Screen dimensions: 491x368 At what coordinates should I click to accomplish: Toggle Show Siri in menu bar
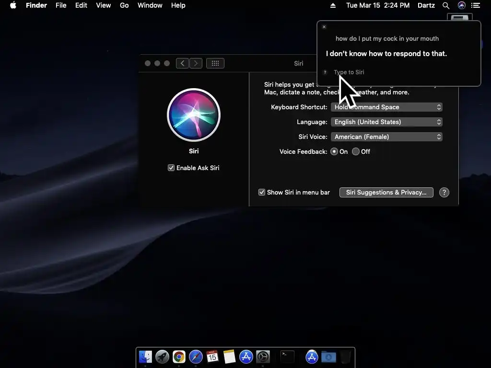click(x=262, y=192)
